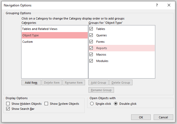Dismiss dialog with Cancel button

[x=163, y=117]
